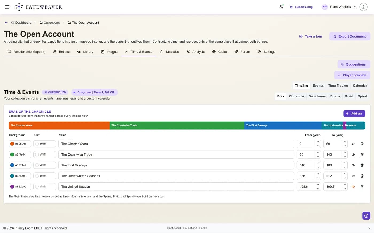
Task: Delete The First Surveys era
Action: pos(362,165)
